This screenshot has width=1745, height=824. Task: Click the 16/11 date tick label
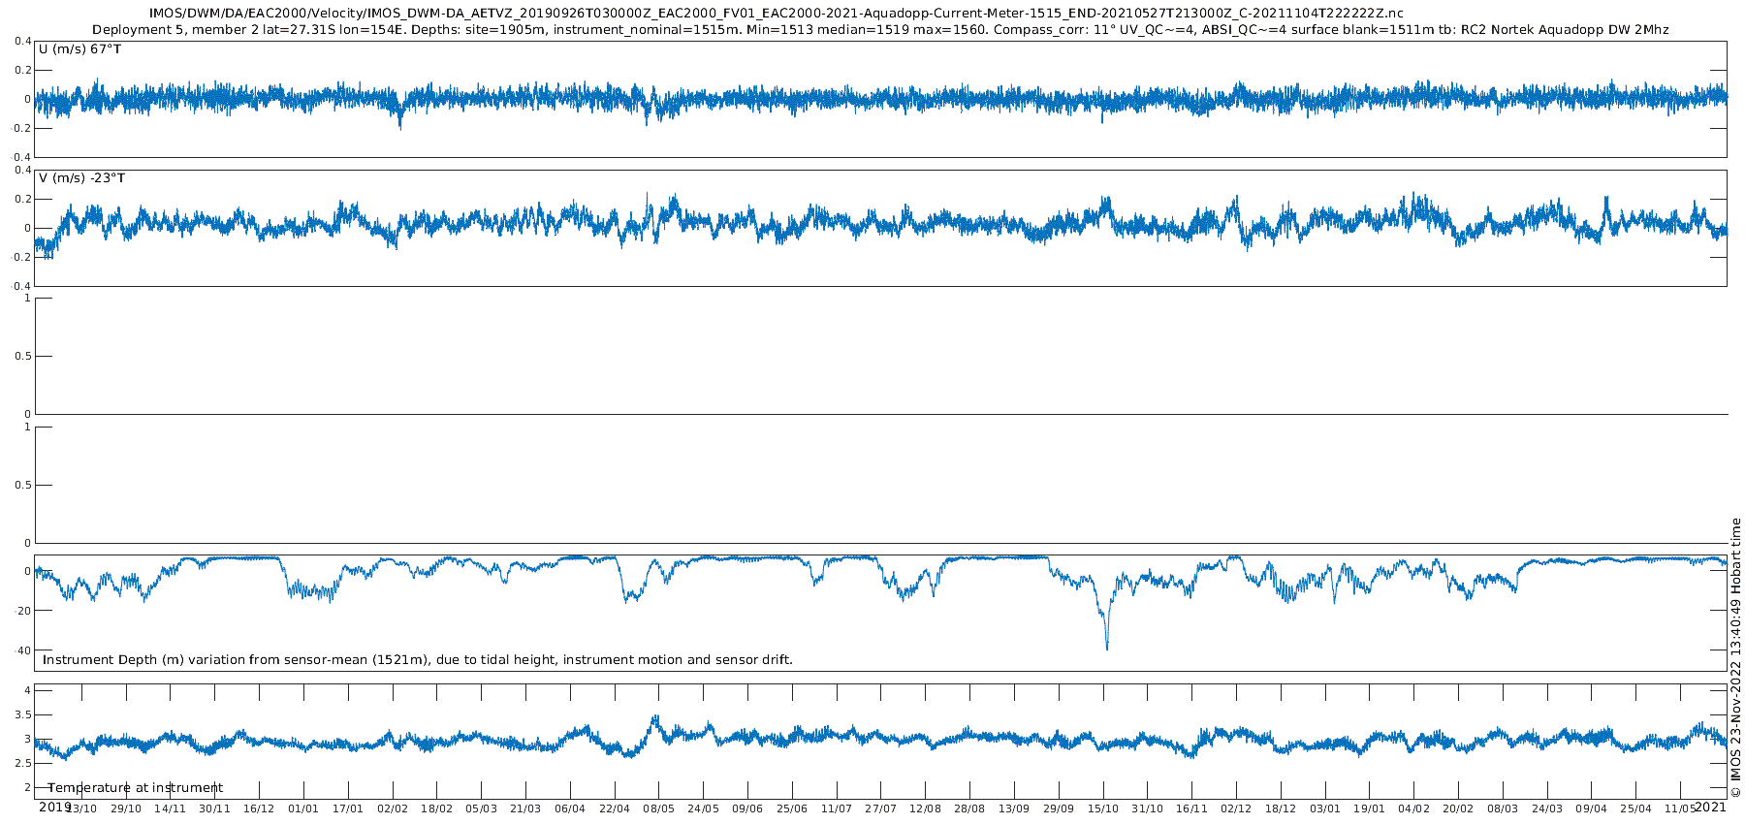click(1192, 808)
